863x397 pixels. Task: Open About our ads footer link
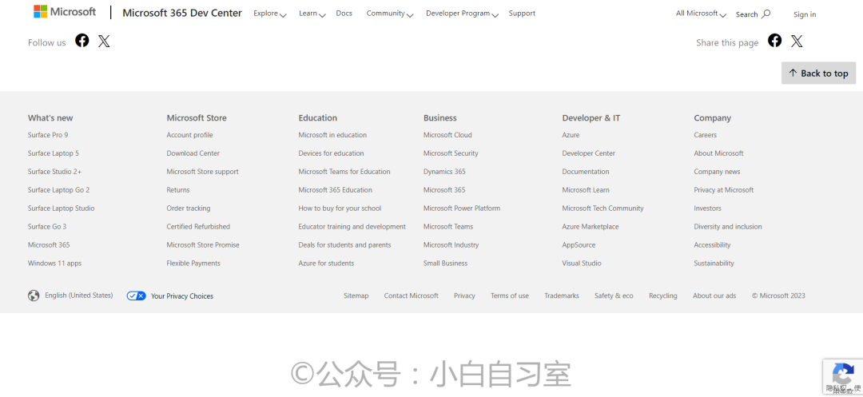(714, 296)
